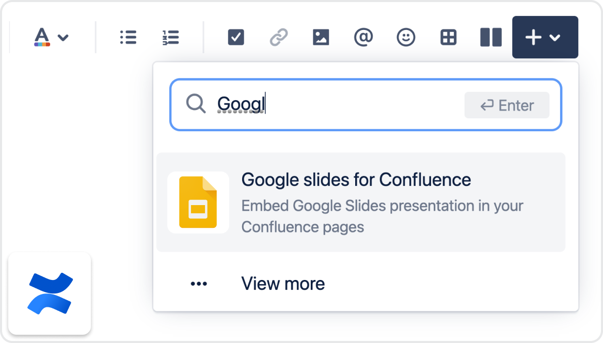Screen dimensions: 603x343
Task: Insert a numbered list
Action: coord(171,37)
